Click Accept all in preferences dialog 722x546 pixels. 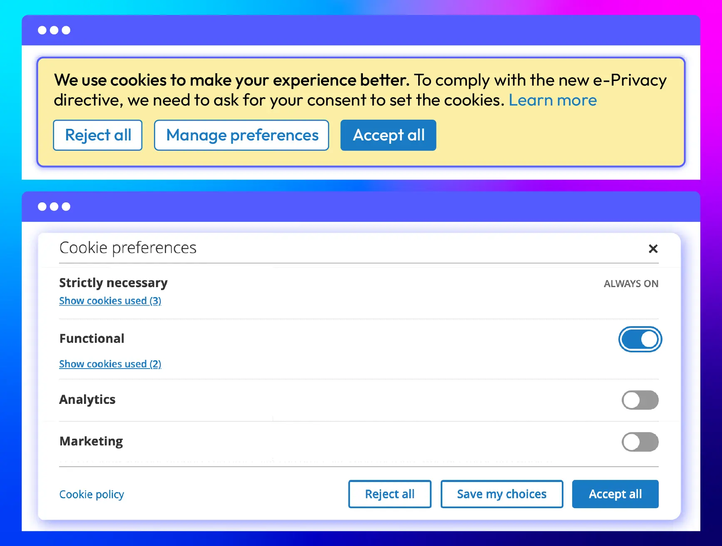615,494
